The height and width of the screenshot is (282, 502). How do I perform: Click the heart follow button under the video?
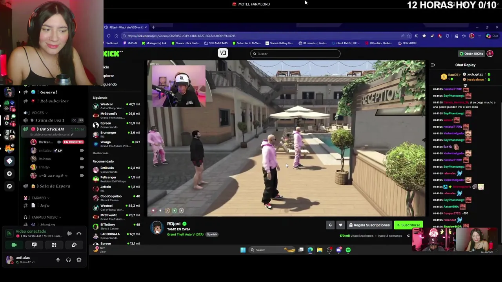pyautogui.click(x=340, y=225)
